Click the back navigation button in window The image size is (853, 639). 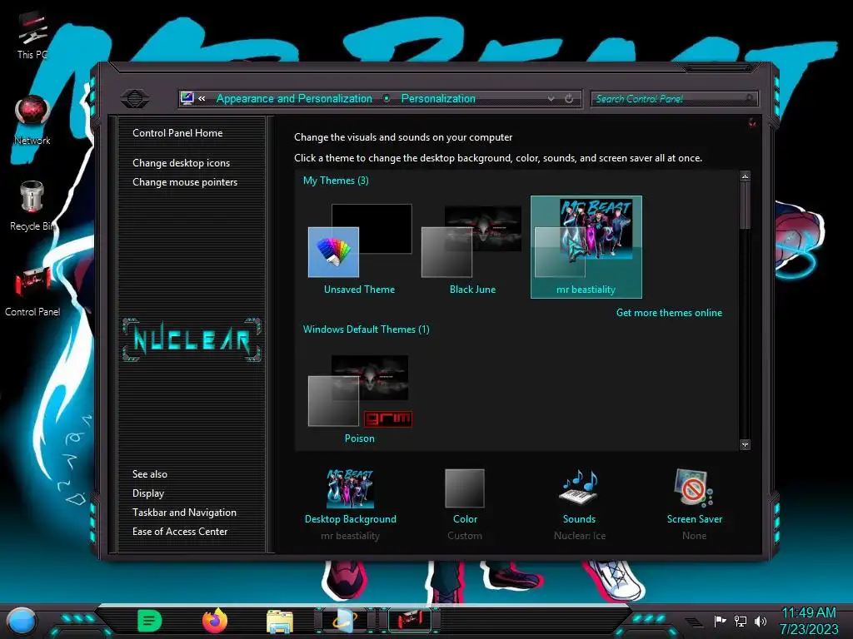(x=134, y=99)
